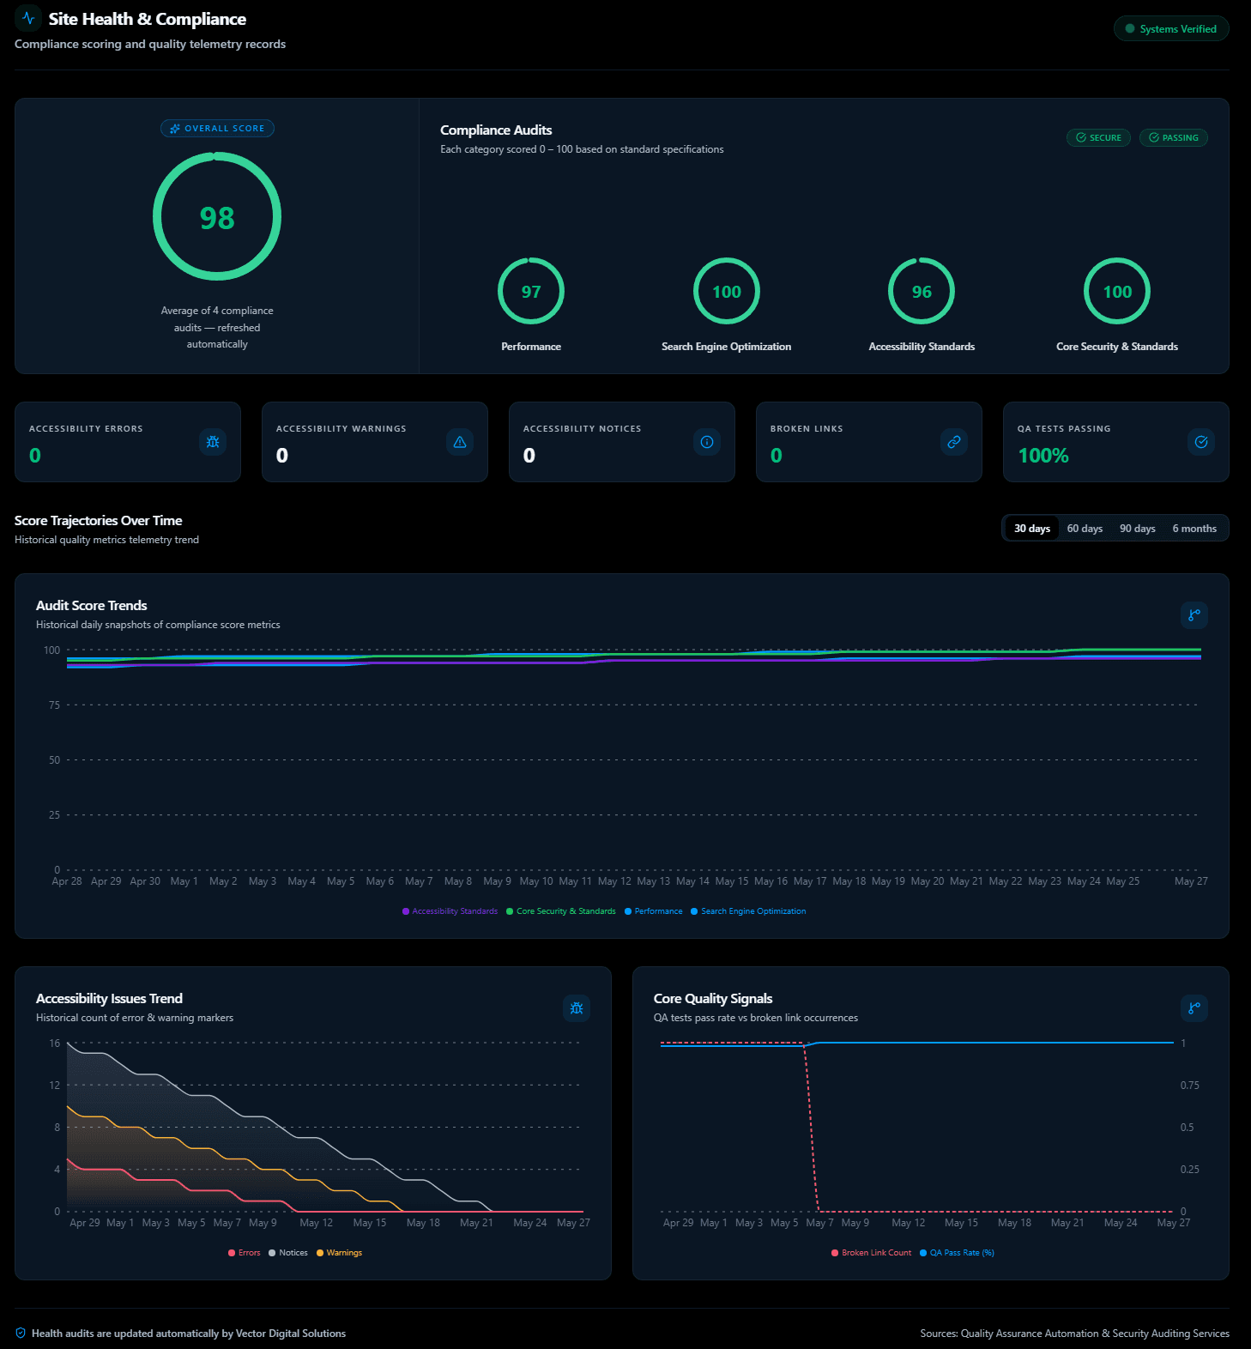Viewport: 1251px width, 1349px height.
Task: Click the Compliance Audits heading
Action: (x=496, y=130)
